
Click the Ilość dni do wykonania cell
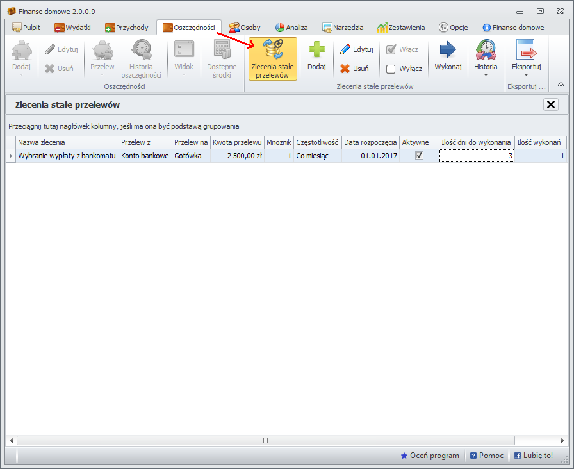coord(476,156)
